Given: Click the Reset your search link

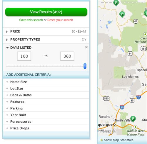Looking at the screenshot, I should point(60,20).
